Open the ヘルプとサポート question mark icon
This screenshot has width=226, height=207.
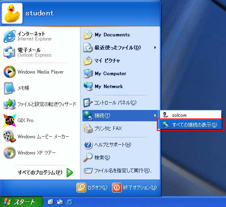88,145
